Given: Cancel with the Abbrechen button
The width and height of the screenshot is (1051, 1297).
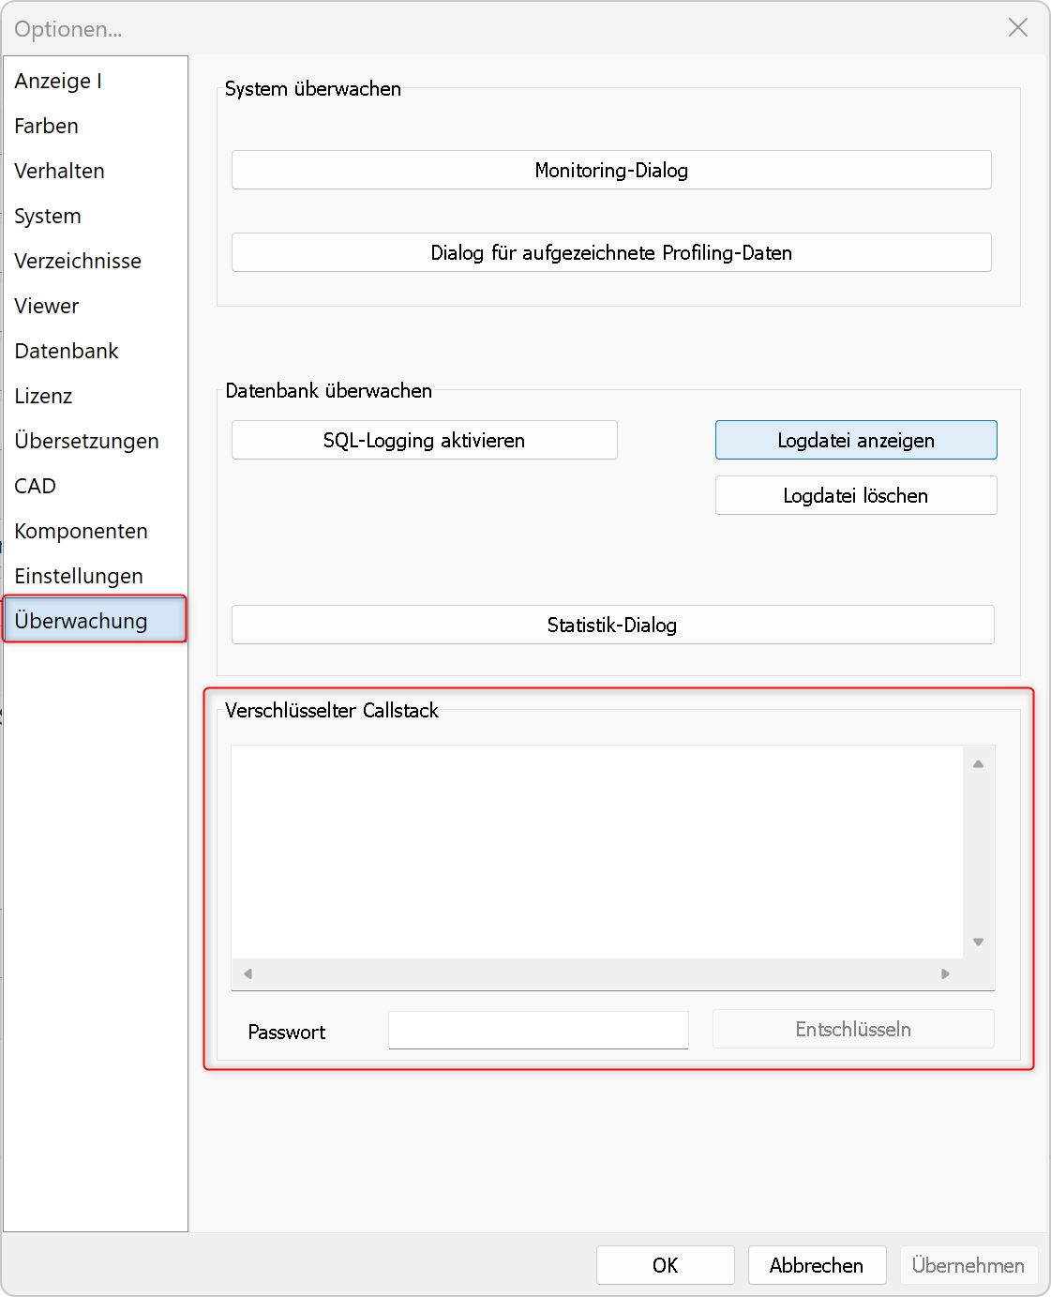Looking at the screenshot, I should point(817,1265).
